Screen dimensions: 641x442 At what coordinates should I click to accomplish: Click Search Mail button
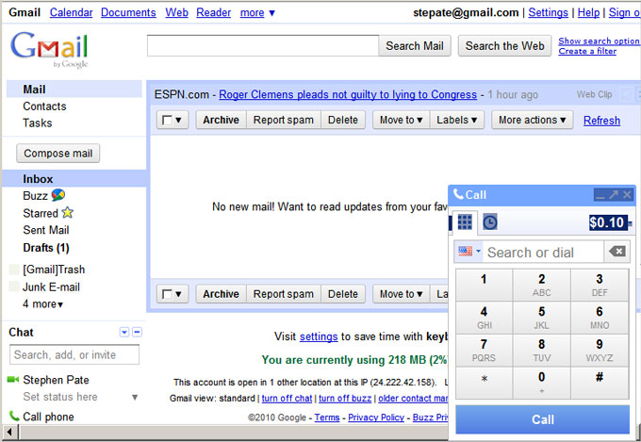[x=415, y=46]
